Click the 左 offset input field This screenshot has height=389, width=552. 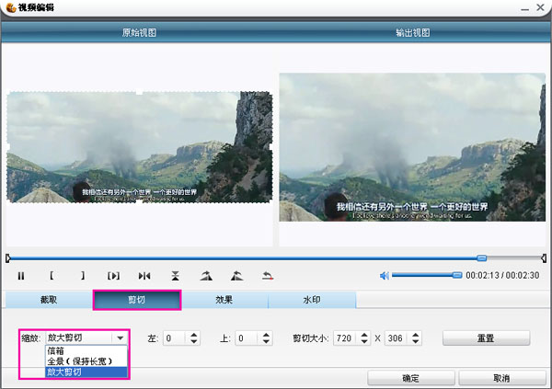[x=175, y=338]
